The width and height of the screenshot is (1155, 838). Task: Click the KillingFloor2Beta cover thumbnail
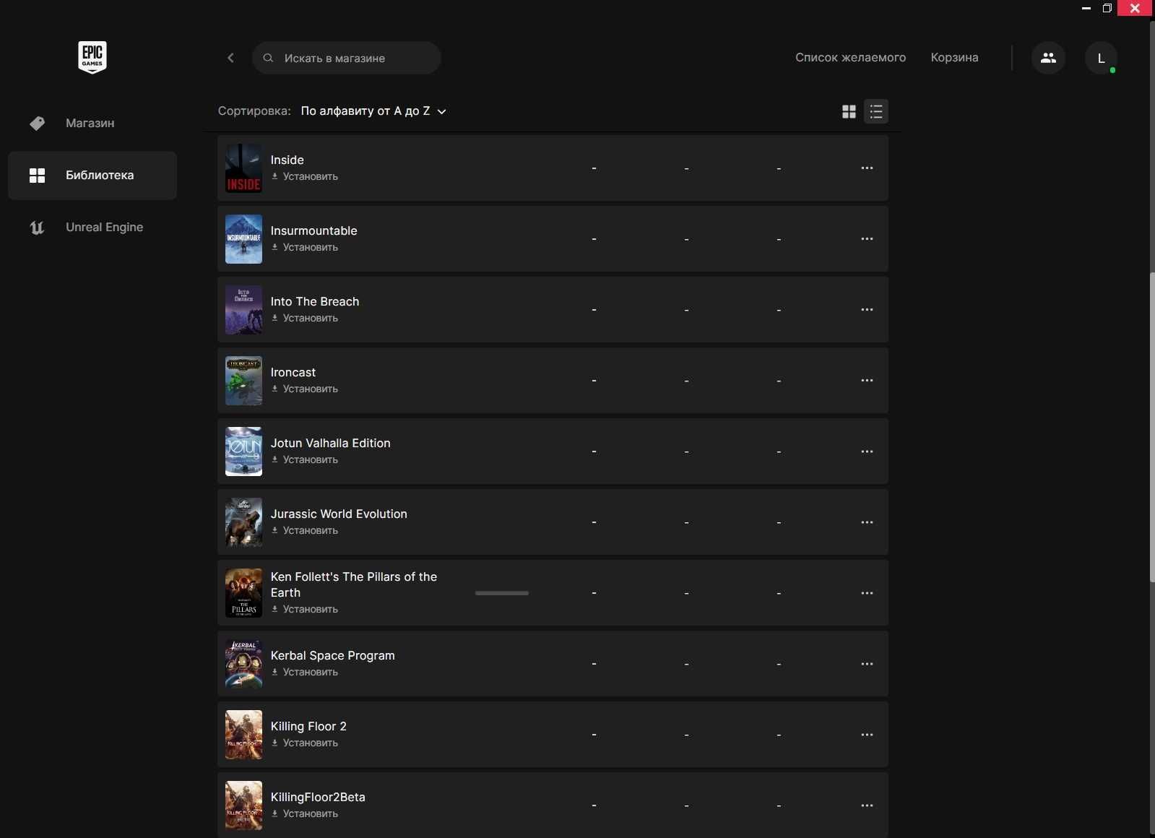coord(243,805)
